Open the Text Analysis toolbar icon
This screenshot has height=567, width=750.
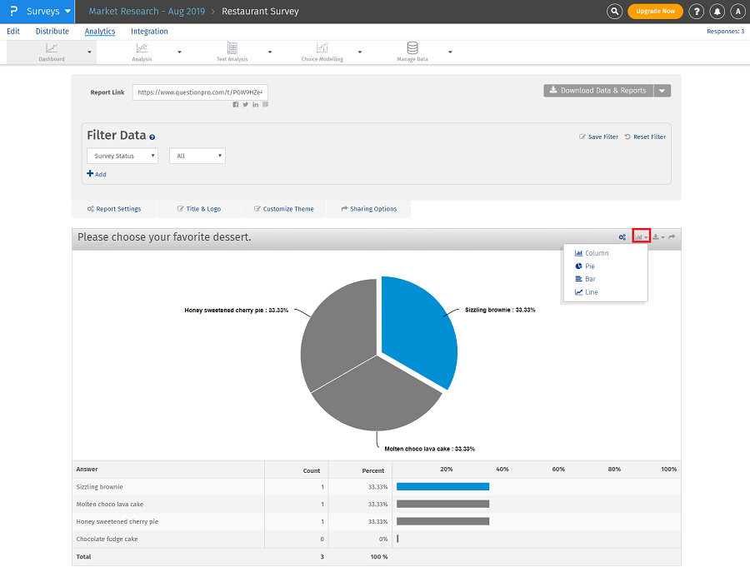point(232,49)
